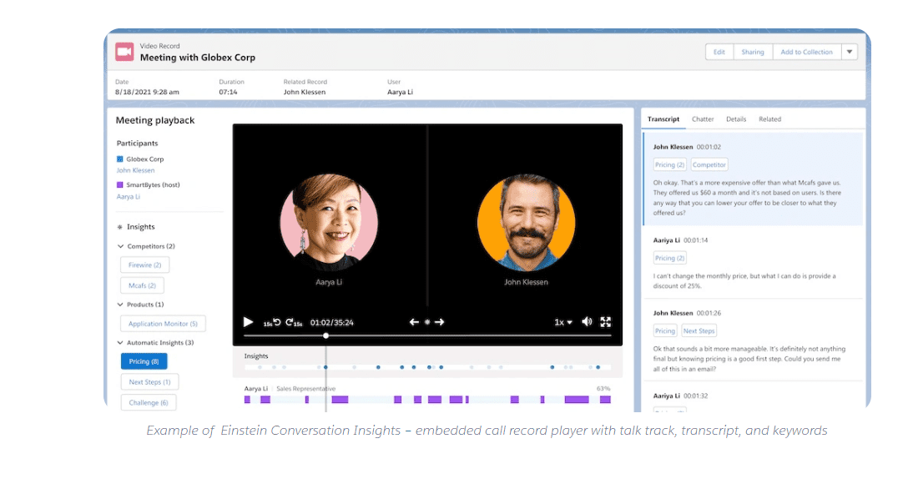The width and height of the screenshot is (908, 484).
Task: Click the 63% talk ratio value
Action: pyautogui.click(x=603, y=389)
